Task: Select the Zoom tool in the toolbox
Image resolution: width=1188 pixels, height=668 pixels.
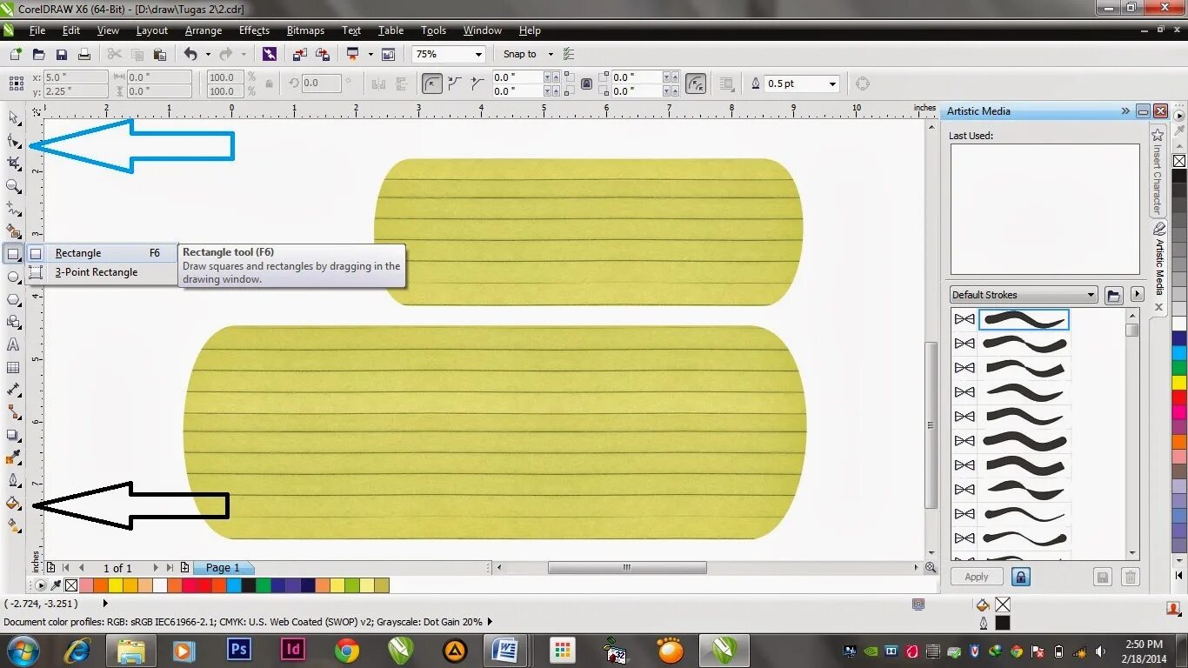Action: (13, 186)
